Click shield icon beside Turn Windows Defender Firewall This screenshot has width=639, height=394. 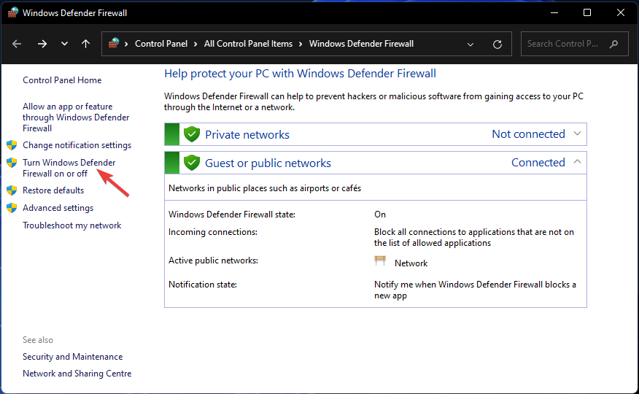pos(12,163)
